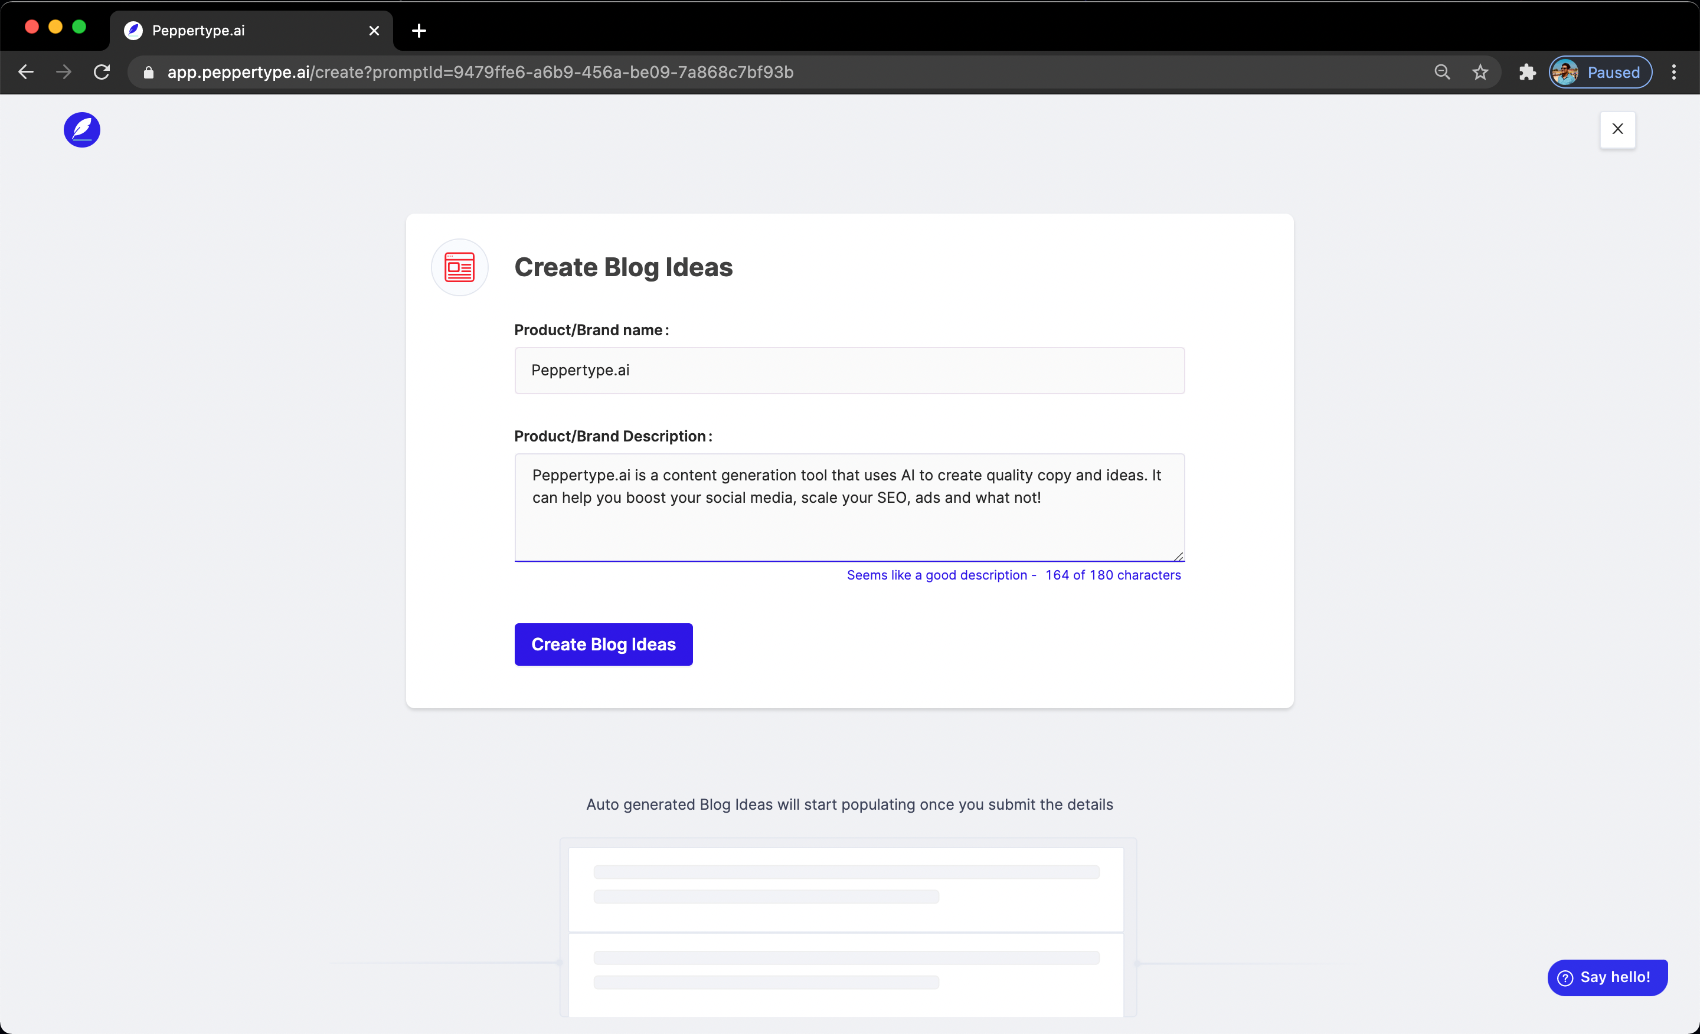
Task: Click the red blog ideas document icon
Action: 459,267
